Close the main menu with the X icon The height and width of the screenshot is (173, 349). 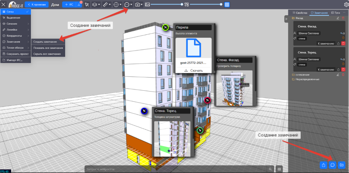(x=3, y=4)
